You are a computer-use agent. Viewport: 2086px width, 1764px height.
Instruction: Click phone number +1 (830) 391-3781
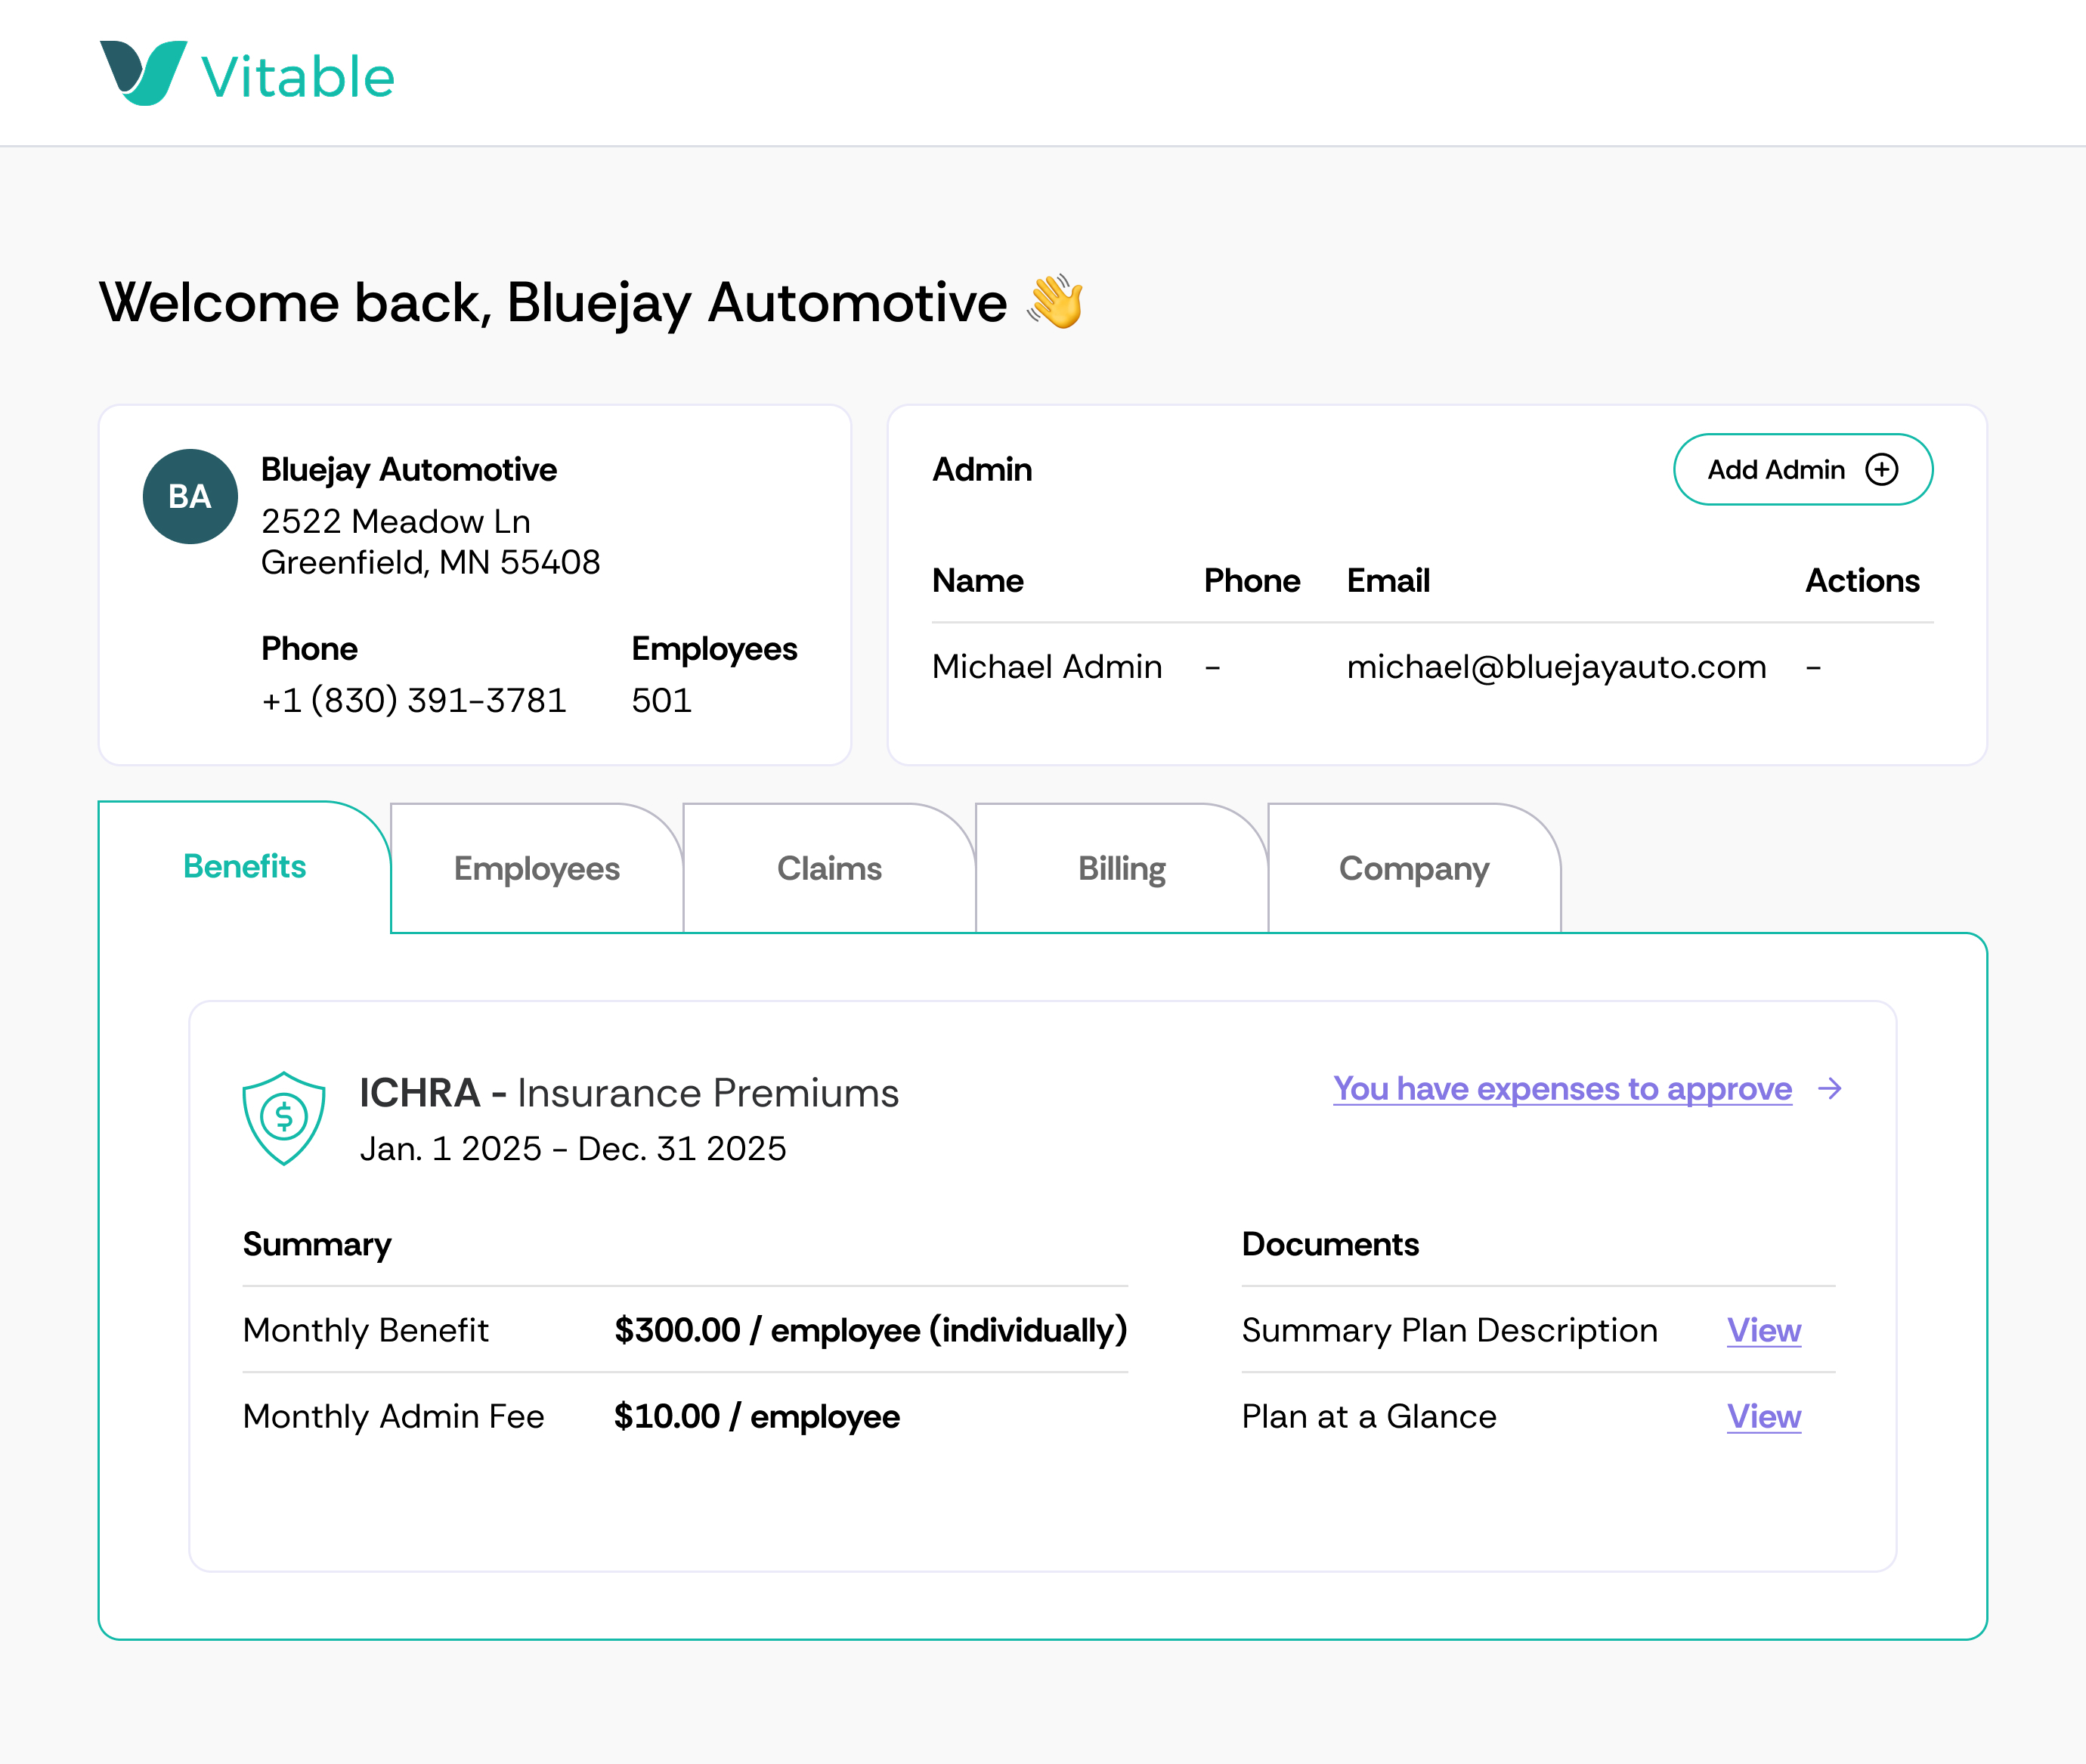[414, 700]
